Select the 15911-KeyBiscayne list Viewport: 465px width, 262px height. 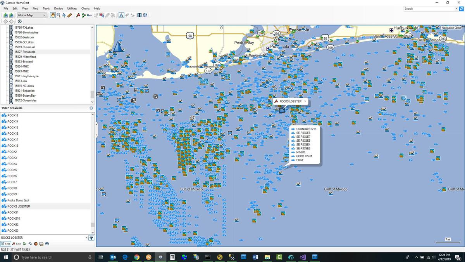click(x=26, y=76)
